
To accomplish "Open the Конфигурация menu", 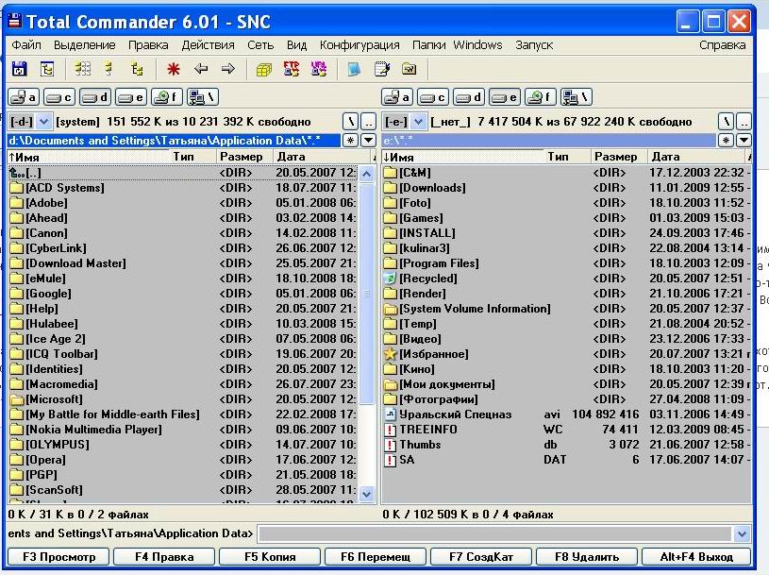I will [359, 45].
